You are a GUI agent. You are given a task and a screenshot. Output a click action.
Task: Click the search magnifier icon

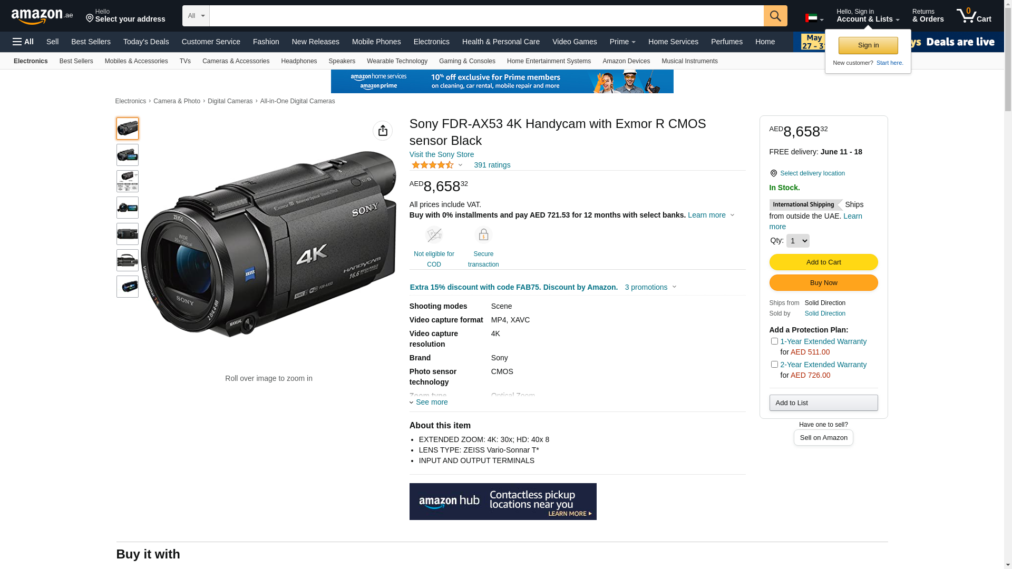(x=775, y=16)
